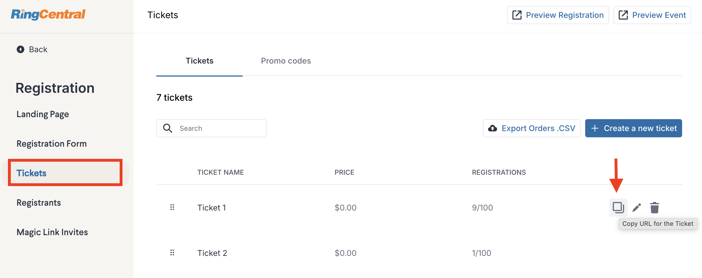Open Magic Link Invites in the sidebar

click(x=52, y=232)
